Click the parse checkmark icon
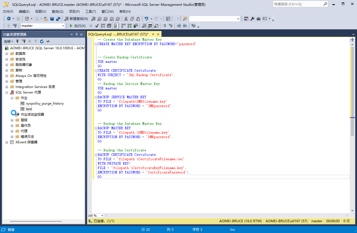 pos(97,26)
